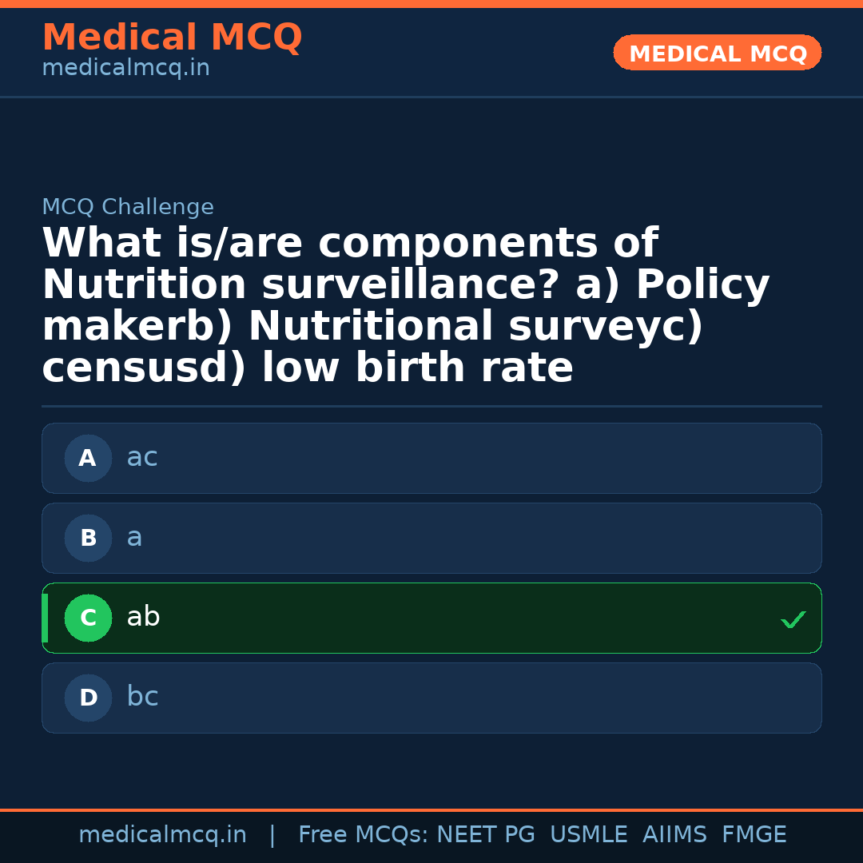Select the option D letter circle
Image resolution: width=863 pixels, height=863 pixels.
(x=88, y=698)
